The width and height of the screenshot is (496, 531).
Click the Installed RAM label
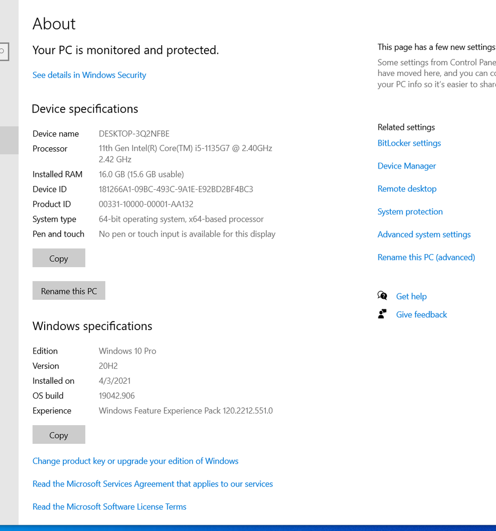pyautogui.click(x=57, y=174)
